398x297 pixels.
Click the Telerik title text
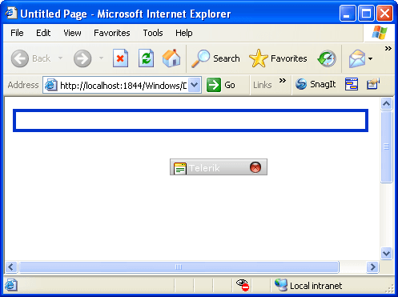click(204, 168)
